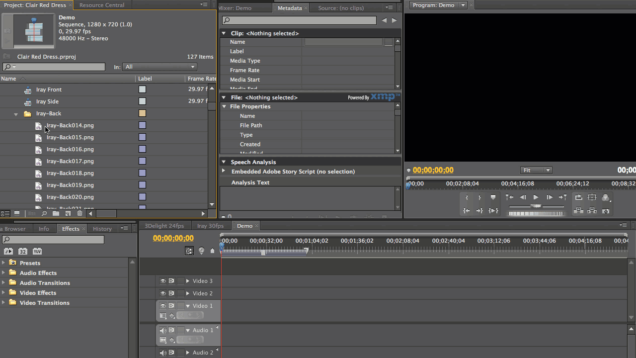Toggle Video 3 track visibility eye
This screenshot has width=636, height=358.
[x=163, y=280]
